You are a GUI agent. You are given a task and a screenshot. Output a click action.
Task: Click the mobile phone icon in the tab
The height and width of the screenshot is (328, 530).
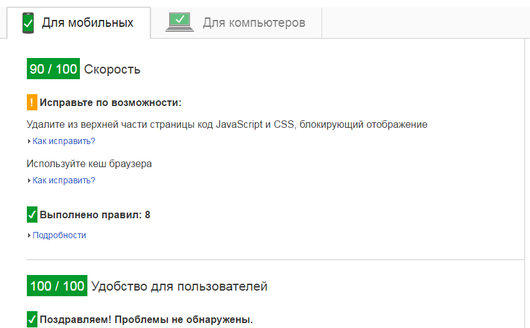27,22
